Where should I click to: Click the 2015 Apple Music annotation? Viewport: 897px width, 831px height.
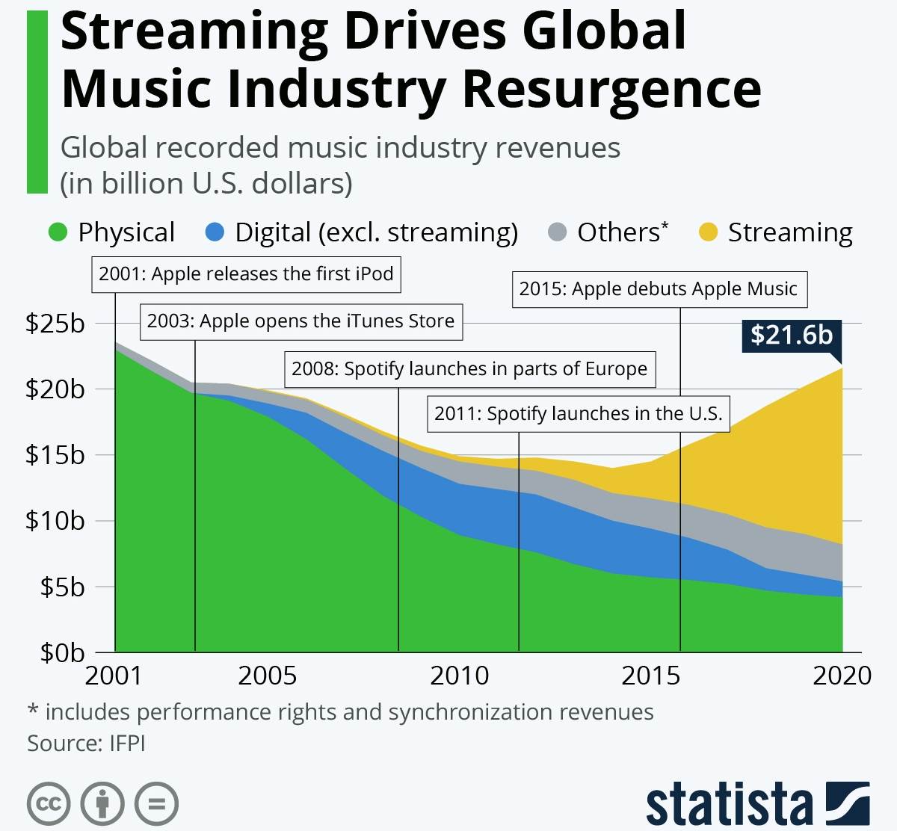tap(658, 289)
